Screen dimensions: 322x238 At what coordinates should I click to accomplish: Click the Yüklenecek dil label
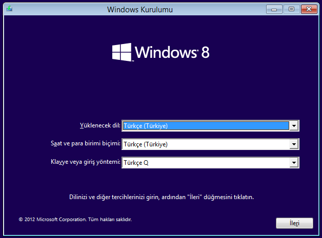[x=100, y=125]
